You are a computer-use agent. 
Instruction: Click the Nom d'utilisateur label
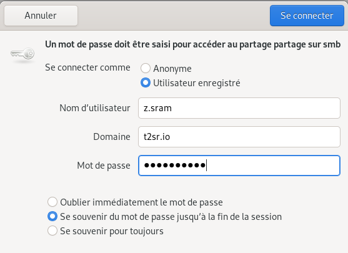coord(95,108)
